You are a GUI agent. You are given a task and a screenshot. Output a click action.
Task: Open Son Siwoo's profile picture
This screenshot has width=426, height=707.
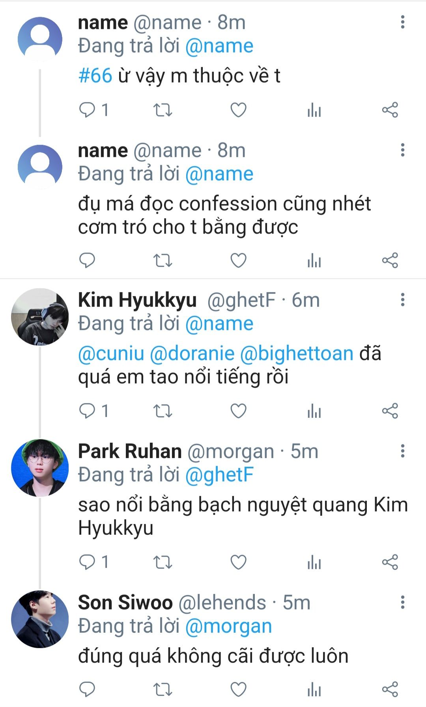pos(40,619)
